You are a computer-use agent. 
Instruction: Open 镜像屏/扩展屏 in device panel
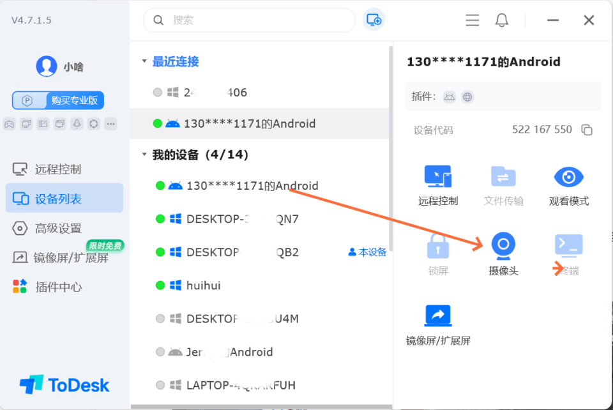tap(438, 326)
